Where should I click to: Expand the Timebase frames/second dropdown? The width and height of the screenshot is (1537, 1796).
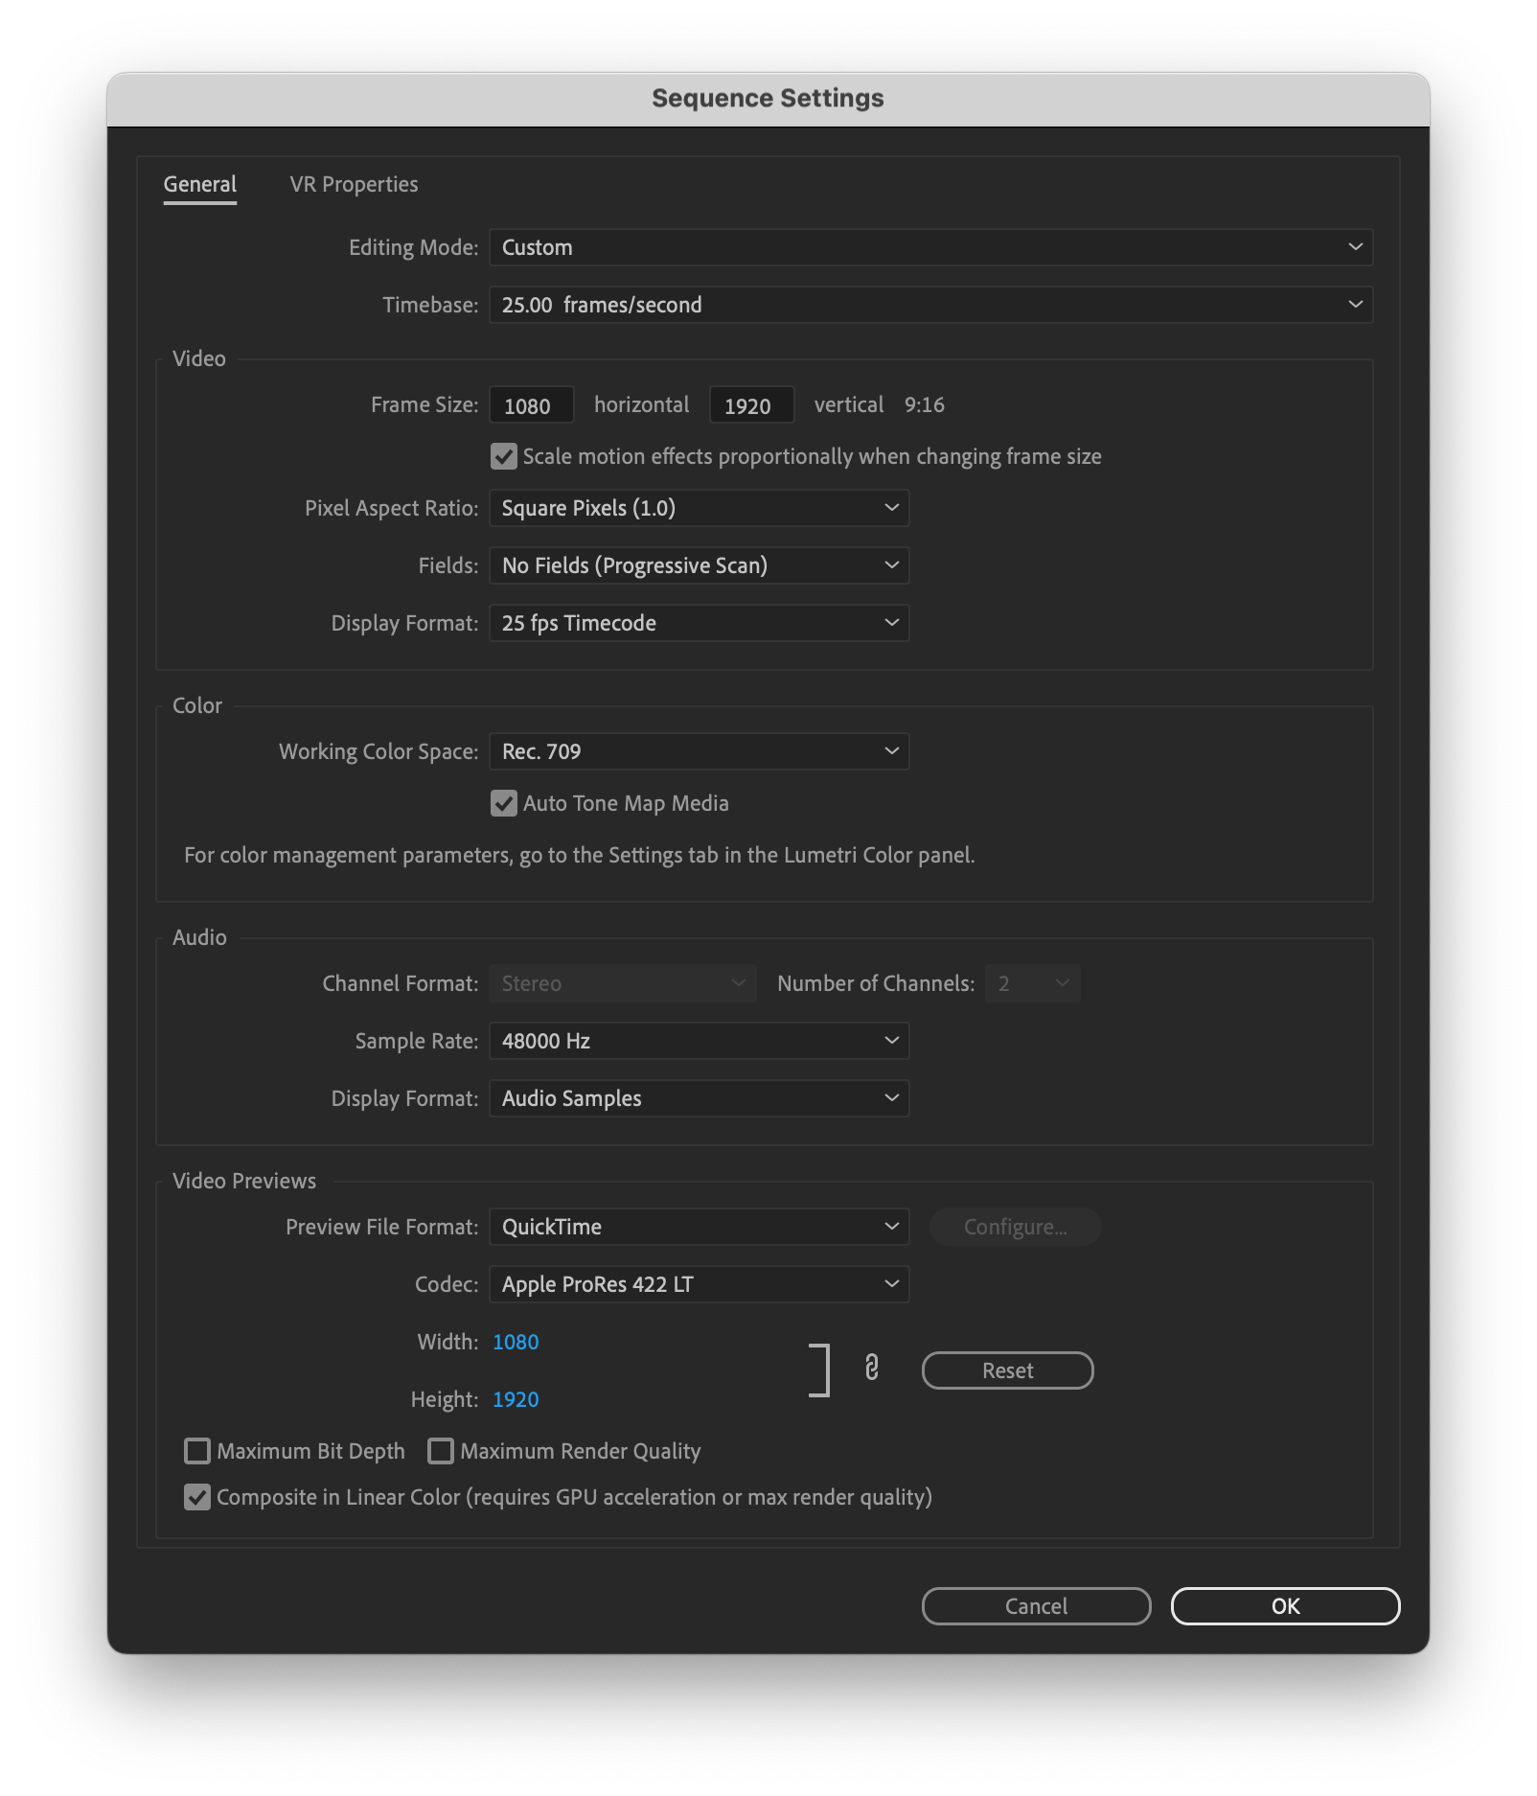pyautogui.click(x=929, y=305)
